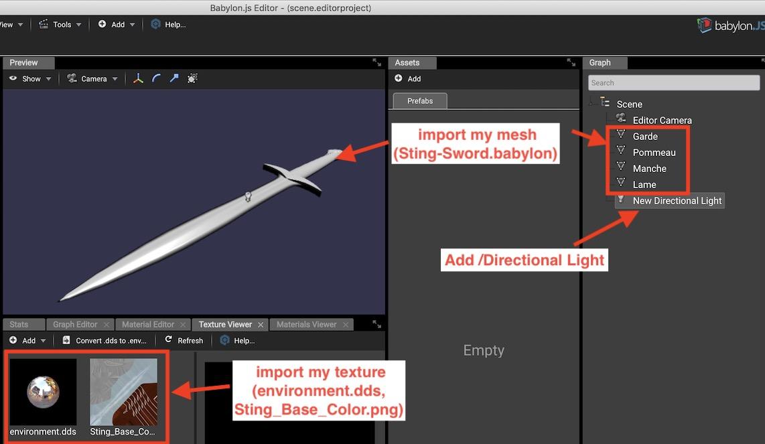Select Editor Camera in the graph
The width and height of the screenshot is (765, 444).
[662, 120]
